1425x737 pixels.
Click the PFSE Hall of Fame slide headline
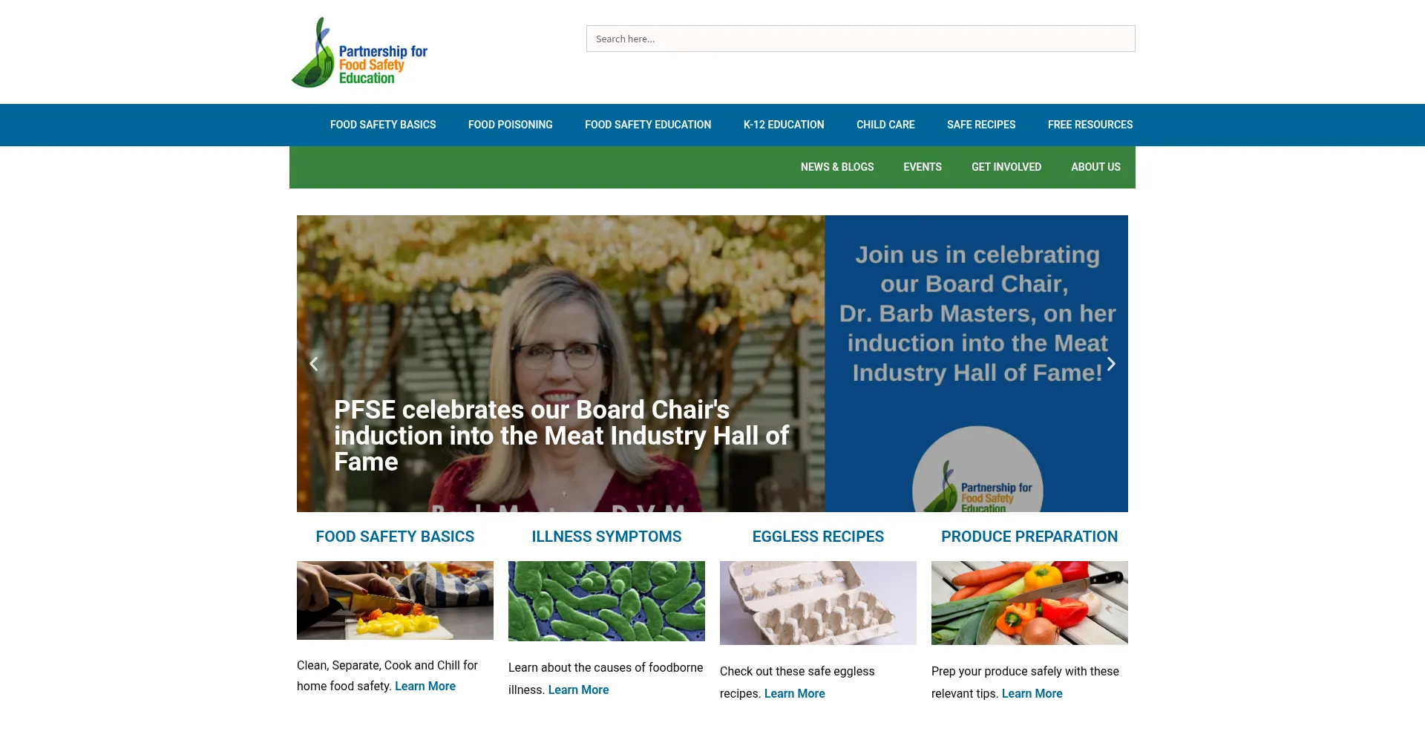pyautogui.click(x=561, y=436)
